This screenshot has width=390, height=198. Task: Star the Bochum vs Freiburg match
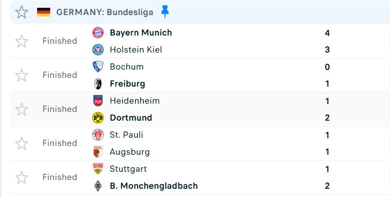point(21,75)
